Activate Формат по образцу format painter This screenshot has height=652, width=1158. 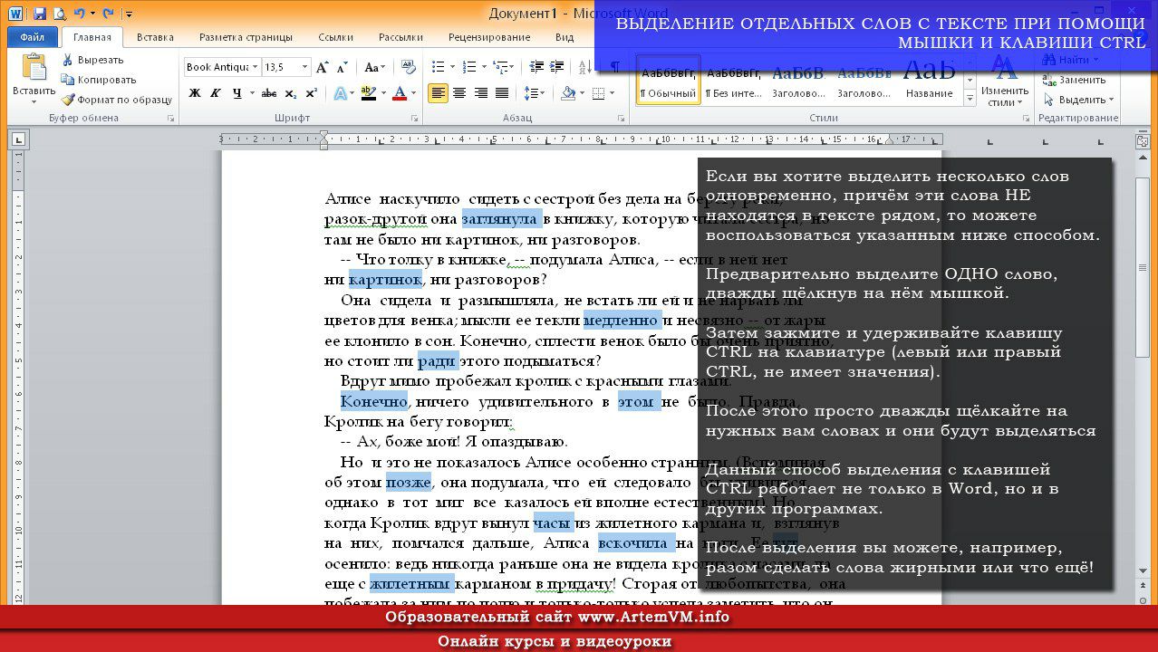[117, 100]
